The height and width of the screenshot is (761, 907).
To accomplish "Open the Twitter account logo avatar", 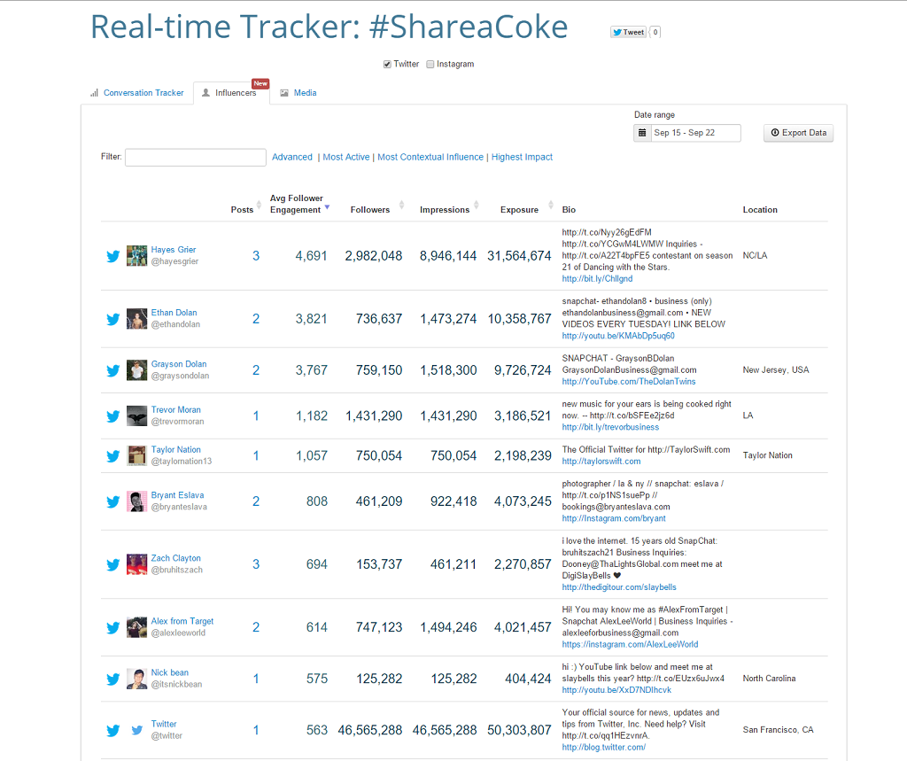I will point(136,730).
